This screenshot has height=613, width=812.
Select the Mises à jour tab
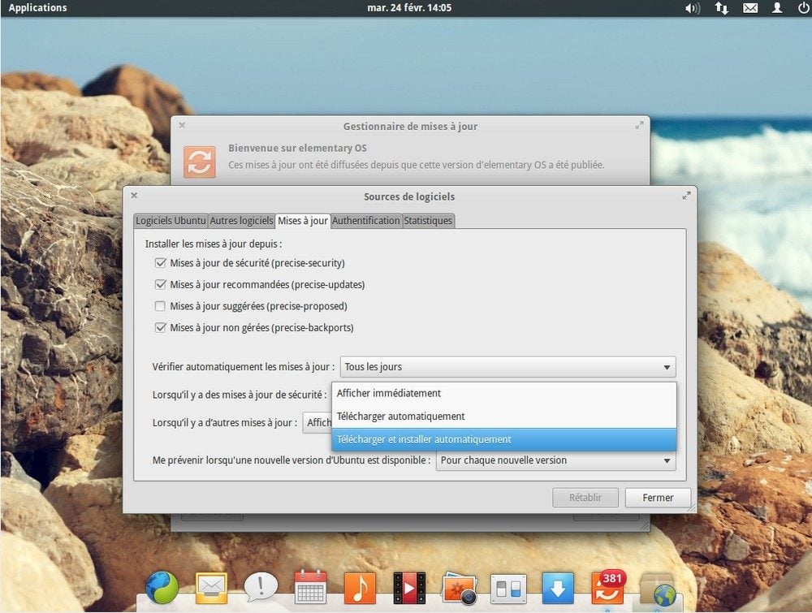coord(302,221)
